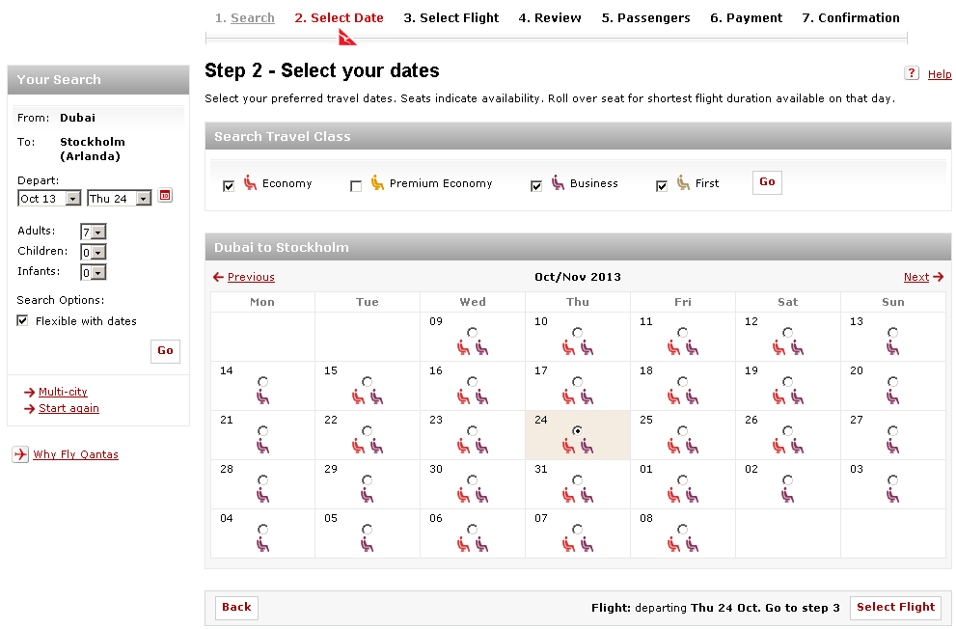
Task: Enable the Premium Economy checkbox
Action: click(356, 186)
